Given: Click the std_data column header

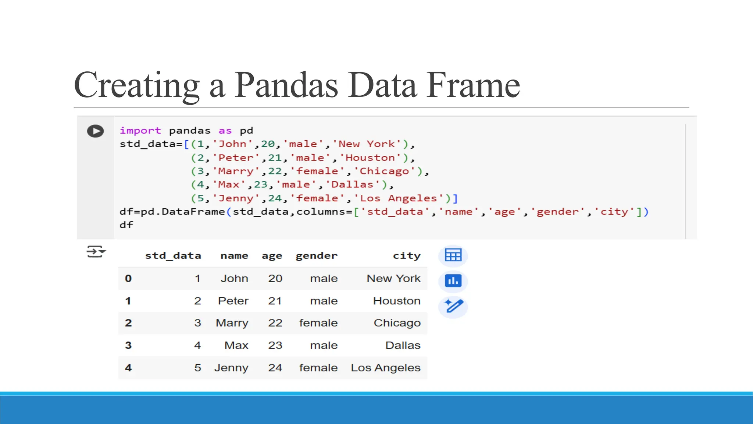Looking at the screenshot, I should coord(173,255).
